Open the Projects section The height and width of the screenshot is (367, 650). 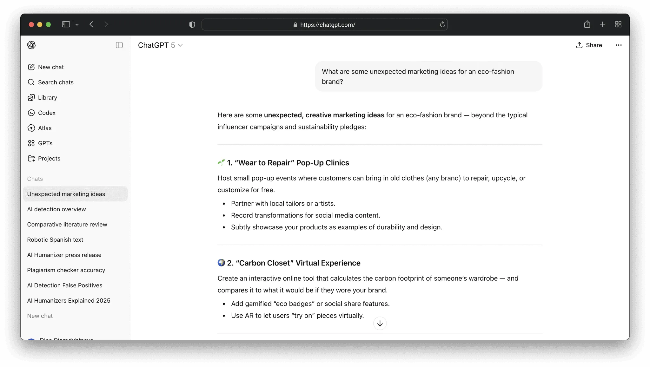point(49,159)
